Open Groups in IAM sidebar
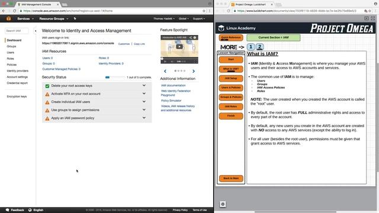The image size is (379, 213). pos(11,46)
